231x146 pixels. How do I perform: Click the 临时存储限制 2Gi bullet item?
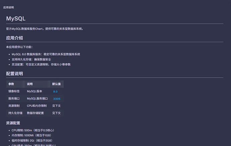click(x=32, y=140)
